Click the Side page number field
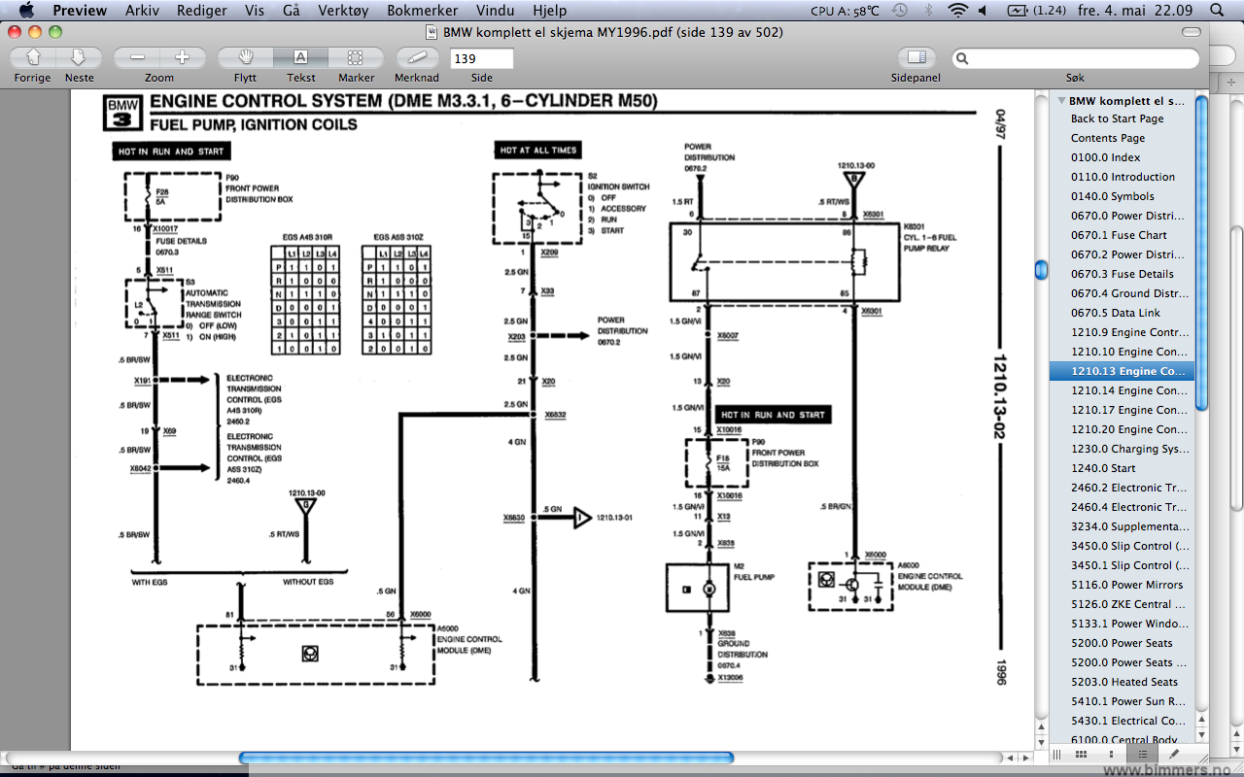 [x=481, y=59]
